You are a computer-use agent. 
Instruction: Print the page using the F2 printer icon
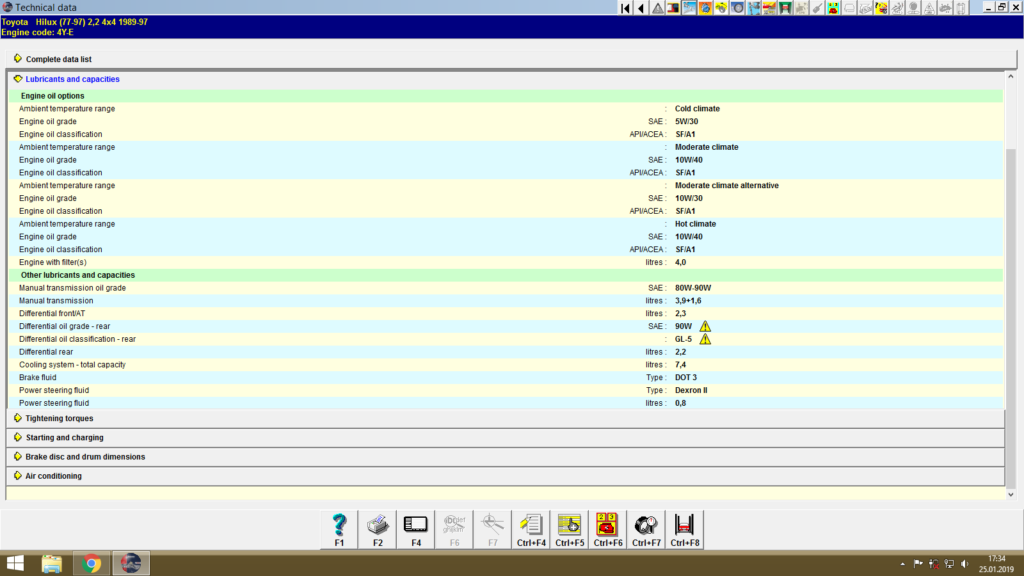(377, 529)
